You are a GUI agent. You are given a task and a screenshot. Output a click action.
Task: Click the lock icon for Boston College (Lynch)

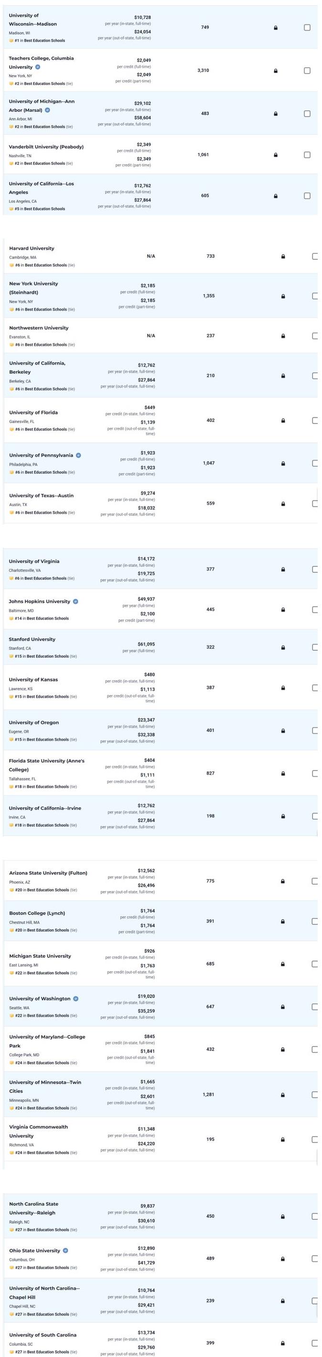pos(283,922)
